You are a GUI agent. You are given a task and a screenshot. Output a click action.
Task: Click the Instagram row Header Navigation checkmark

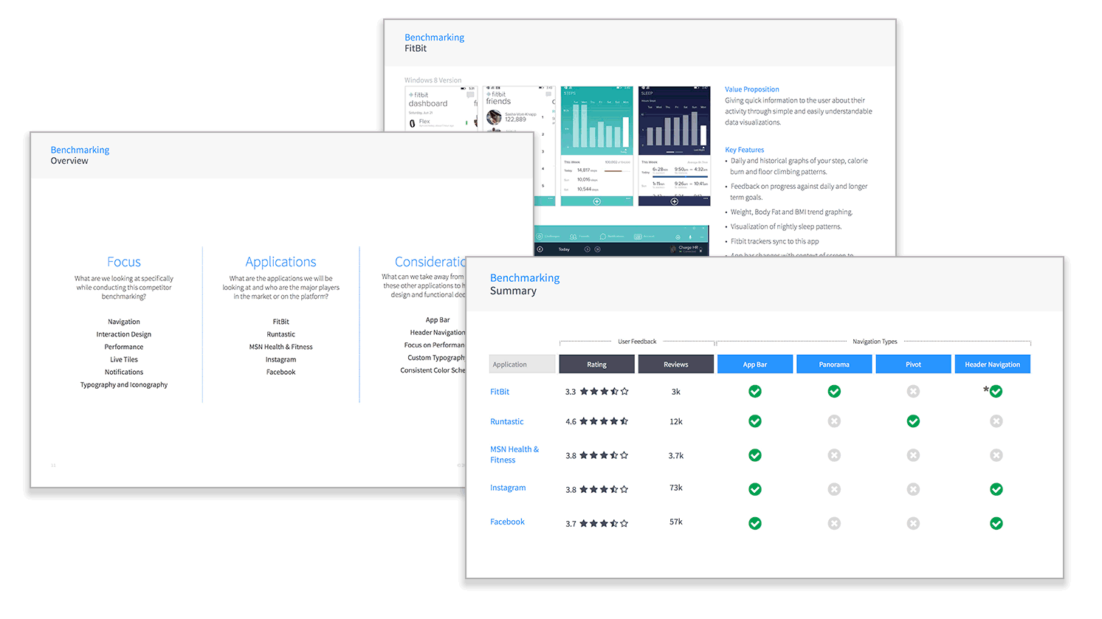[996, 489]
